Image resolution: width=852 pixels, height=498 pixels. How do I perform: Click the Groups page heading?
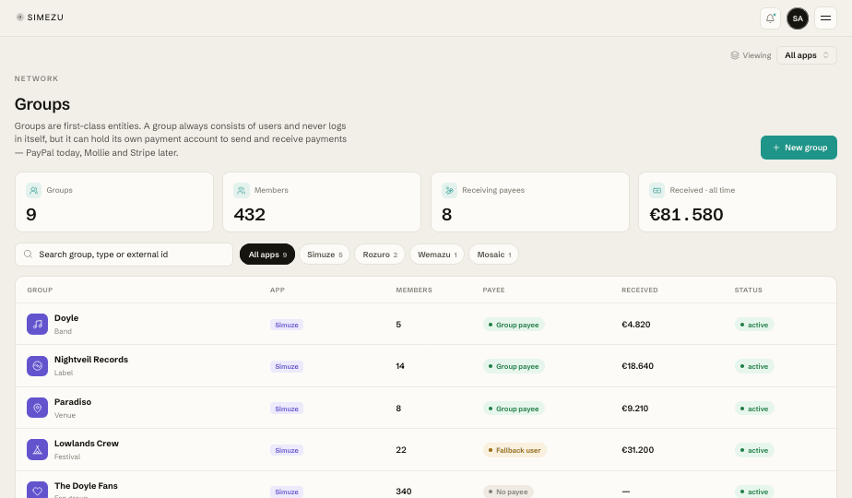(42, 104)
